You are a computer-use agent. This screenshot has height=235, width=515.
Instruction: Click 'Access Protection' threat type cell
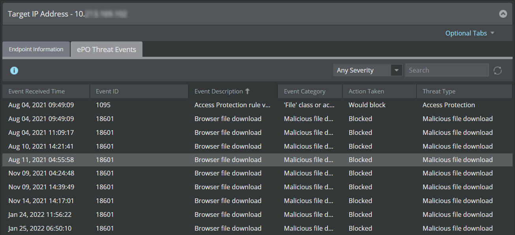pos(449,105)
